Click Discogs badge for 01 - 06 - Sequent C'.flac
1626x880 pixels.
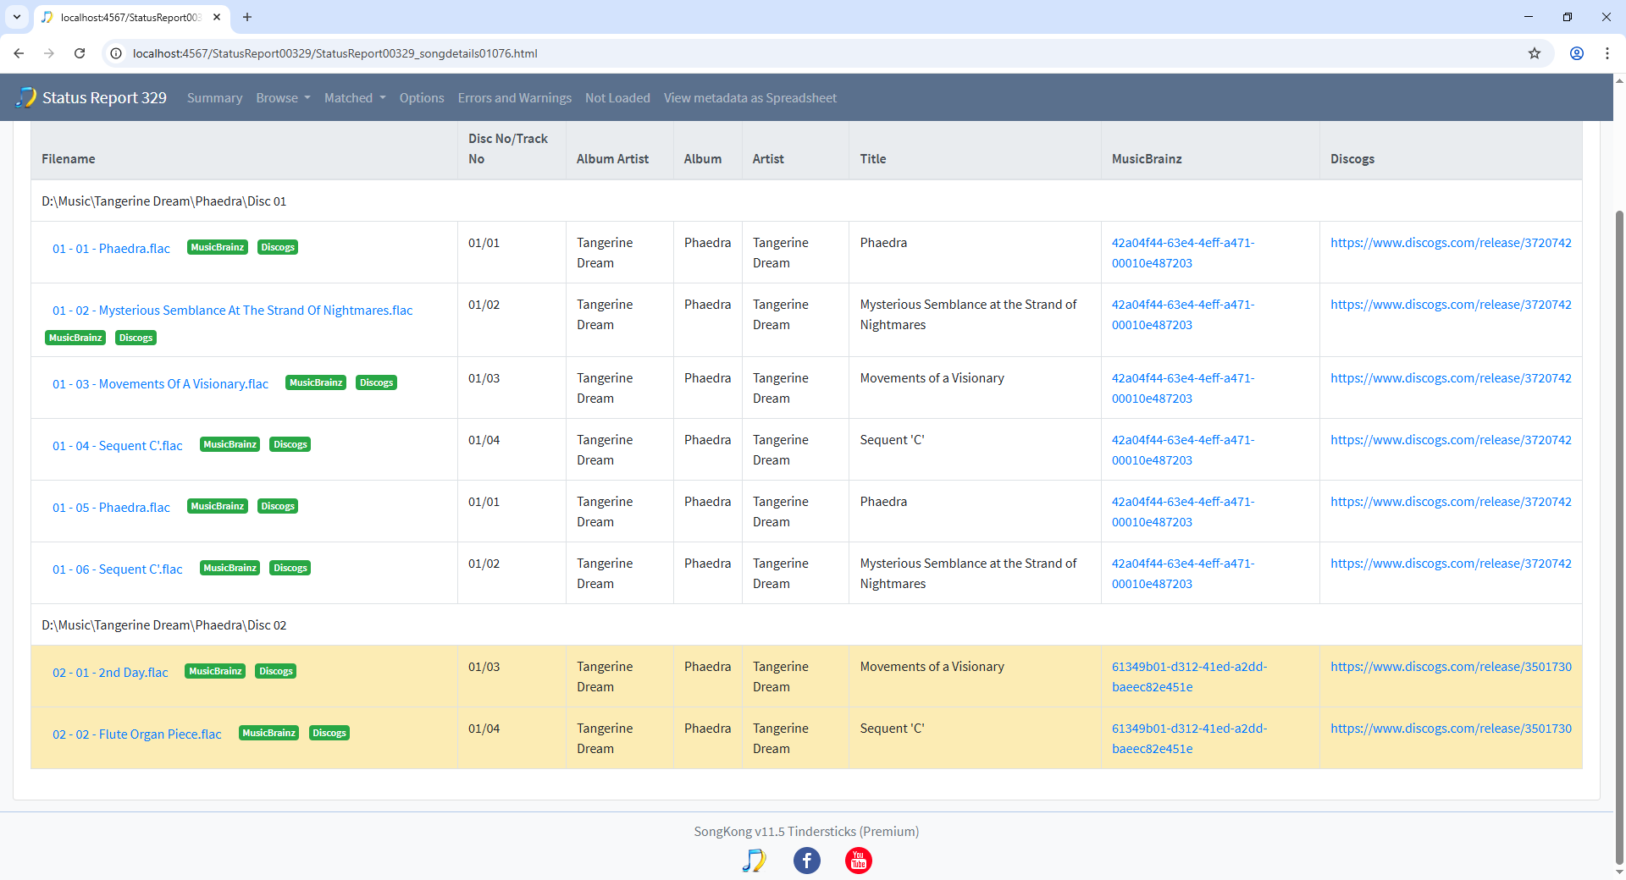click(x=290, y=568)
